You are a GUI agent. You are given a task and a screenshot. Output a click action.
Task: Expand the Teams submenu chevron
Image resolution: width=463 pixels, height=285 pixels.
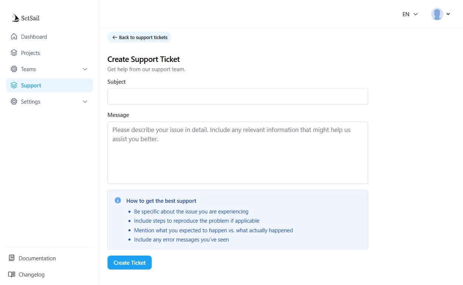[85, 69]
